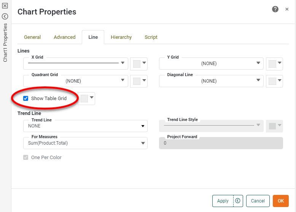Click the help question mark icon
The width and height of the screenshot is (296, 212).
(275, 9)
